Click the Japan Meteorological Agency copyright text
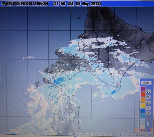This screenshot has width=154, height=137. click(x=108, y=134)
